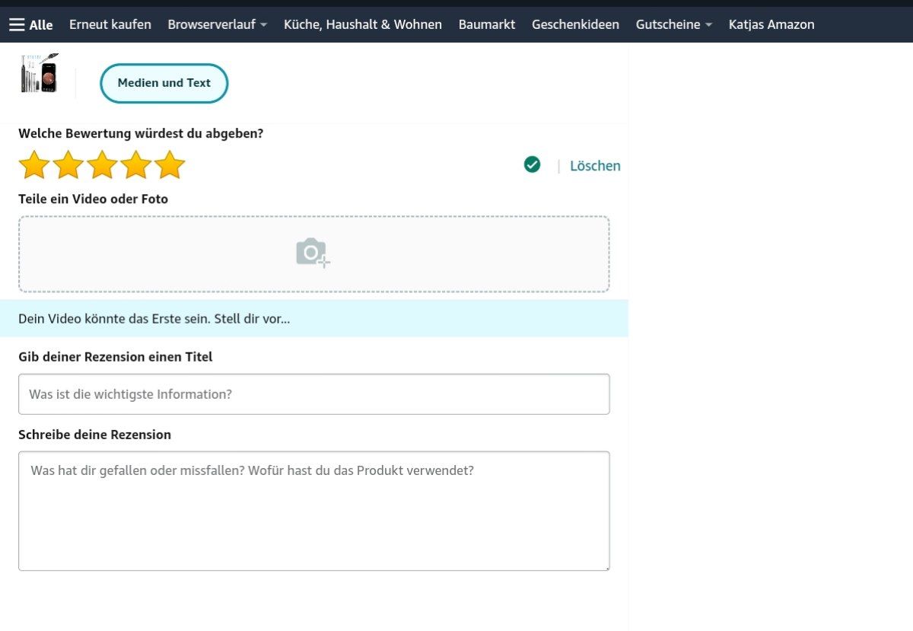Viewport: 913px width, 631px height.
Task: Choose the fourth rating star
Action: pos(136,165)
